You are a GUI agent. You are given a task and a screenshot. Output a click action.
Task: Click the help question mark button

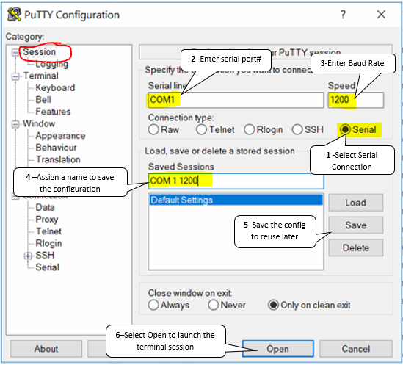point(343,15)
